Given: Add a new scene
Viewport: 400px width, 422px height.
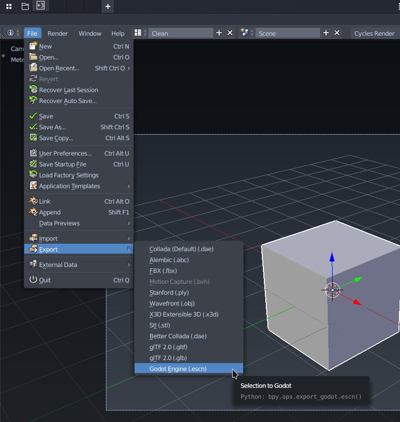Looking at the screenshot, I should pos(326,33).
